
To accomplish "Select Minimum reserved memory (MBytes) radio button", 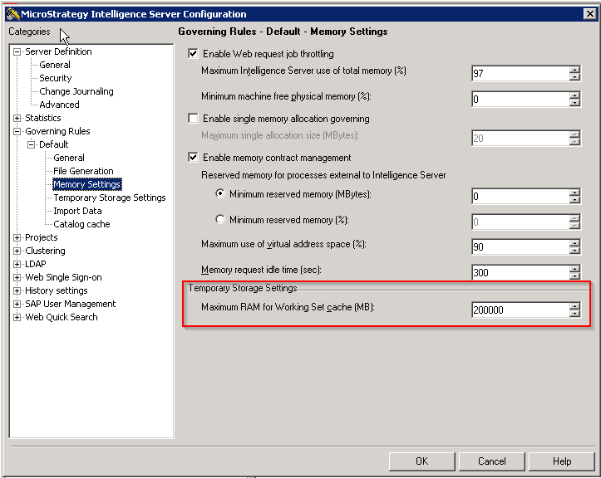I will click(x=220, y=194).
